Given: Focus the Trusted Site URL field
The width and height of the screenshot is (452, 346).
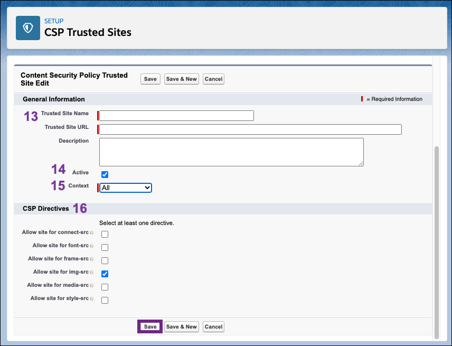Looking at the screenshot, I should 250,129.
